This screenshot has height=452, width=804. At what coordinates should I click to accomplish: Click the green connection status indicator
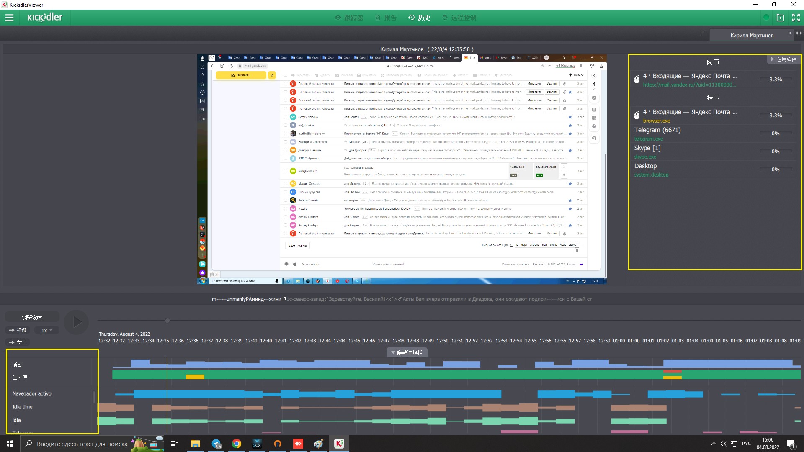tap(766, 18)
